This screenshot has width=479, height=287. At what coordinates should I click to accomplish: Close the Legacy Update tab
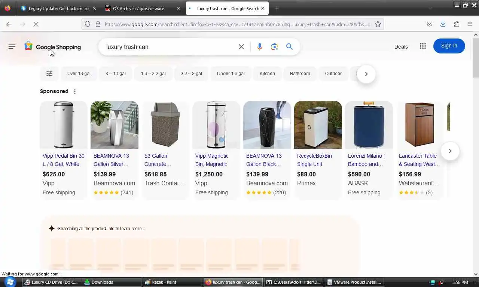pyautogui.click(x=94, y=8)
